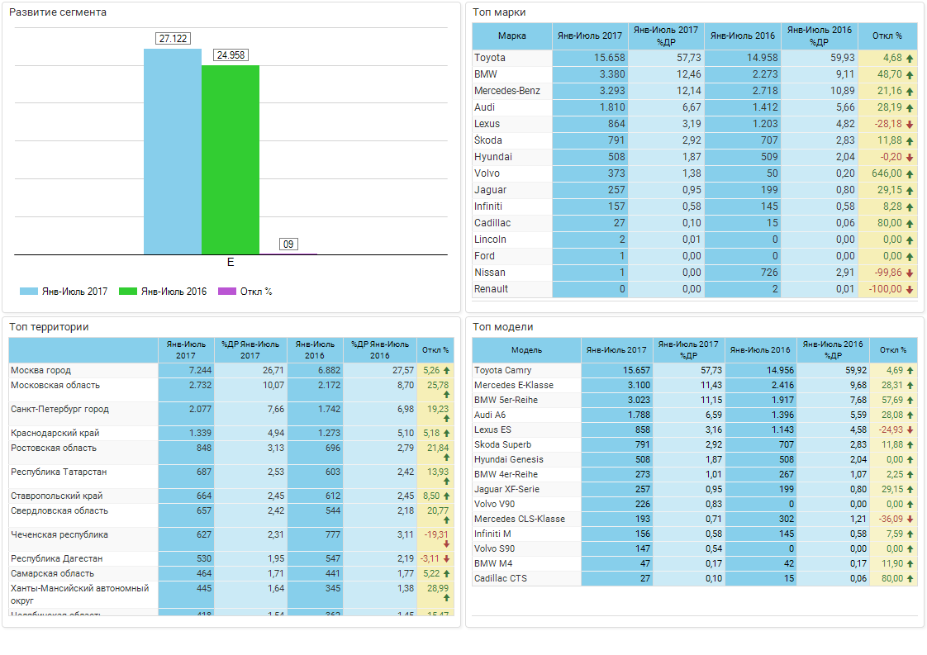927x655 pixels.
Task: Click the trend arrow in the Mercedes-Benz brand row
Action: 910,92
